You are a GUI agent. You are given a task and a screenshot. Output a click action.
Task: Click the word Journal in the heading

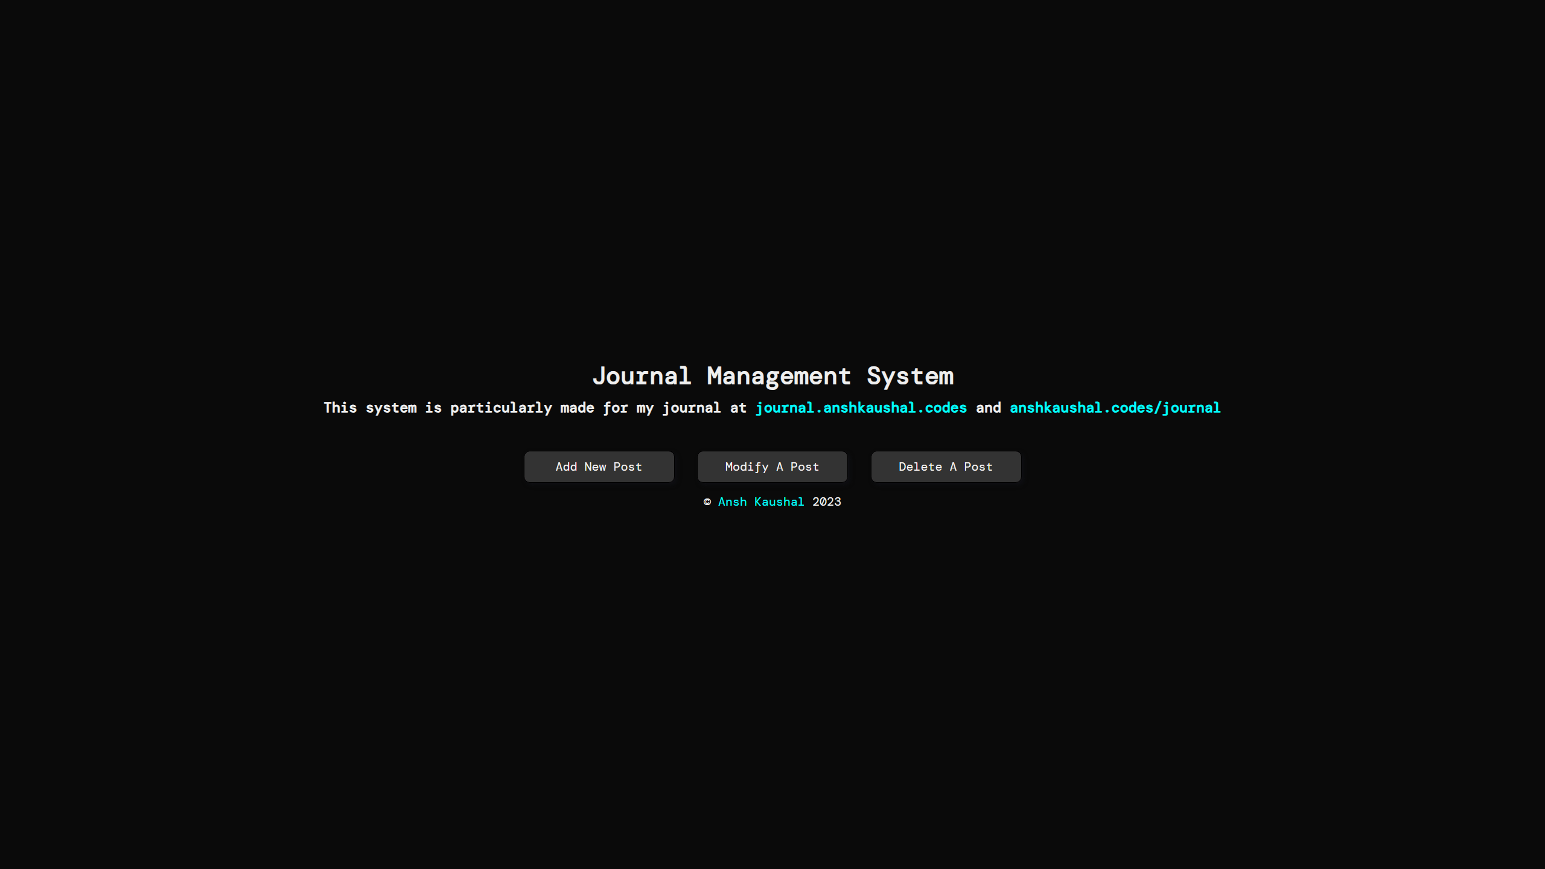pos(641,377)
